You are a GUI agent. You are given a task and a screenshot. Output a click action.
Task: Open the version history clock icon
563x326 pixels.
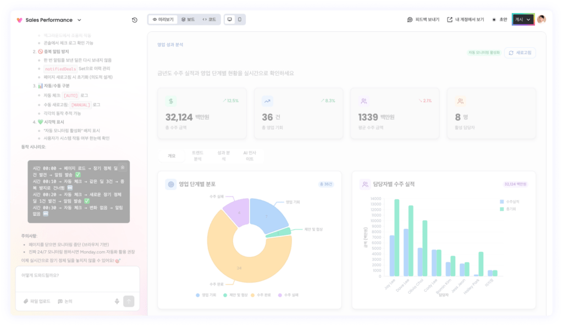click(135, 20)
